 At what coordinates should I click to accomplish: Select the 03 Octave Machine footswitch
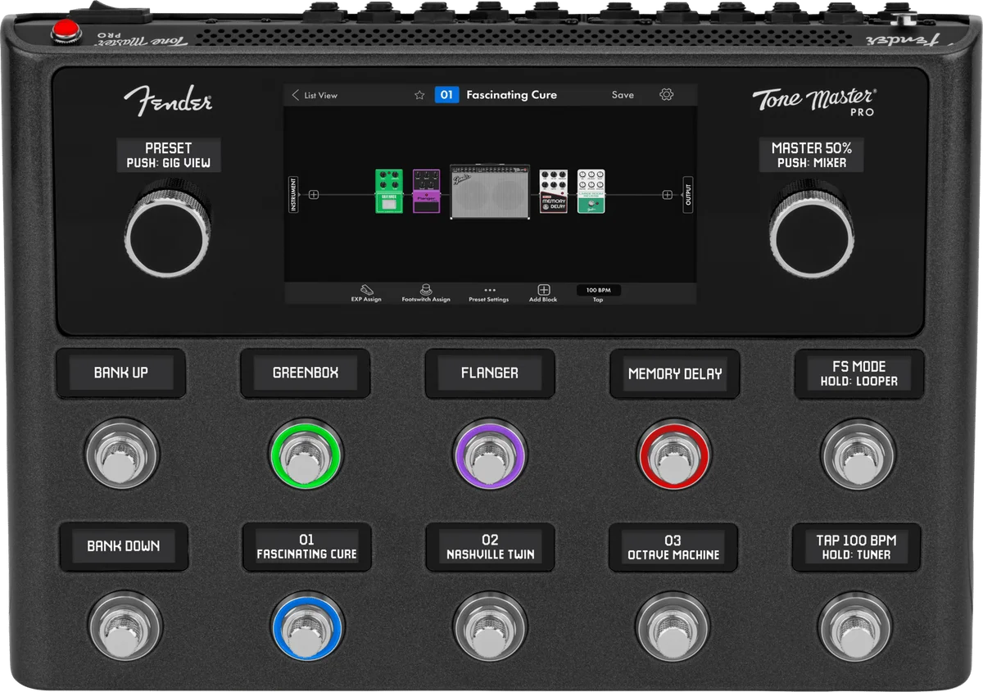[673, 627]
